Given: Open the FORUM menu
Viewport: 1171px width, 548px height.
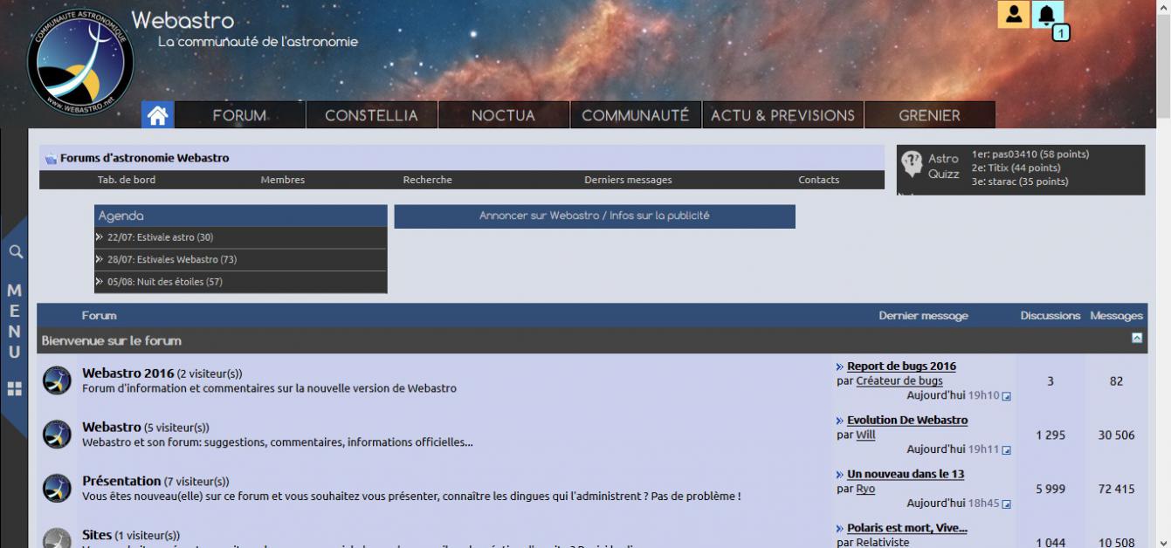Looking at the screenshot, I should 239,115.
